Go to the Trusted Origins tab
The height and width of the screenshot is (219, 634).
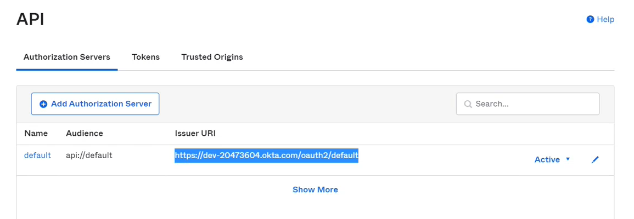point(212,57)
